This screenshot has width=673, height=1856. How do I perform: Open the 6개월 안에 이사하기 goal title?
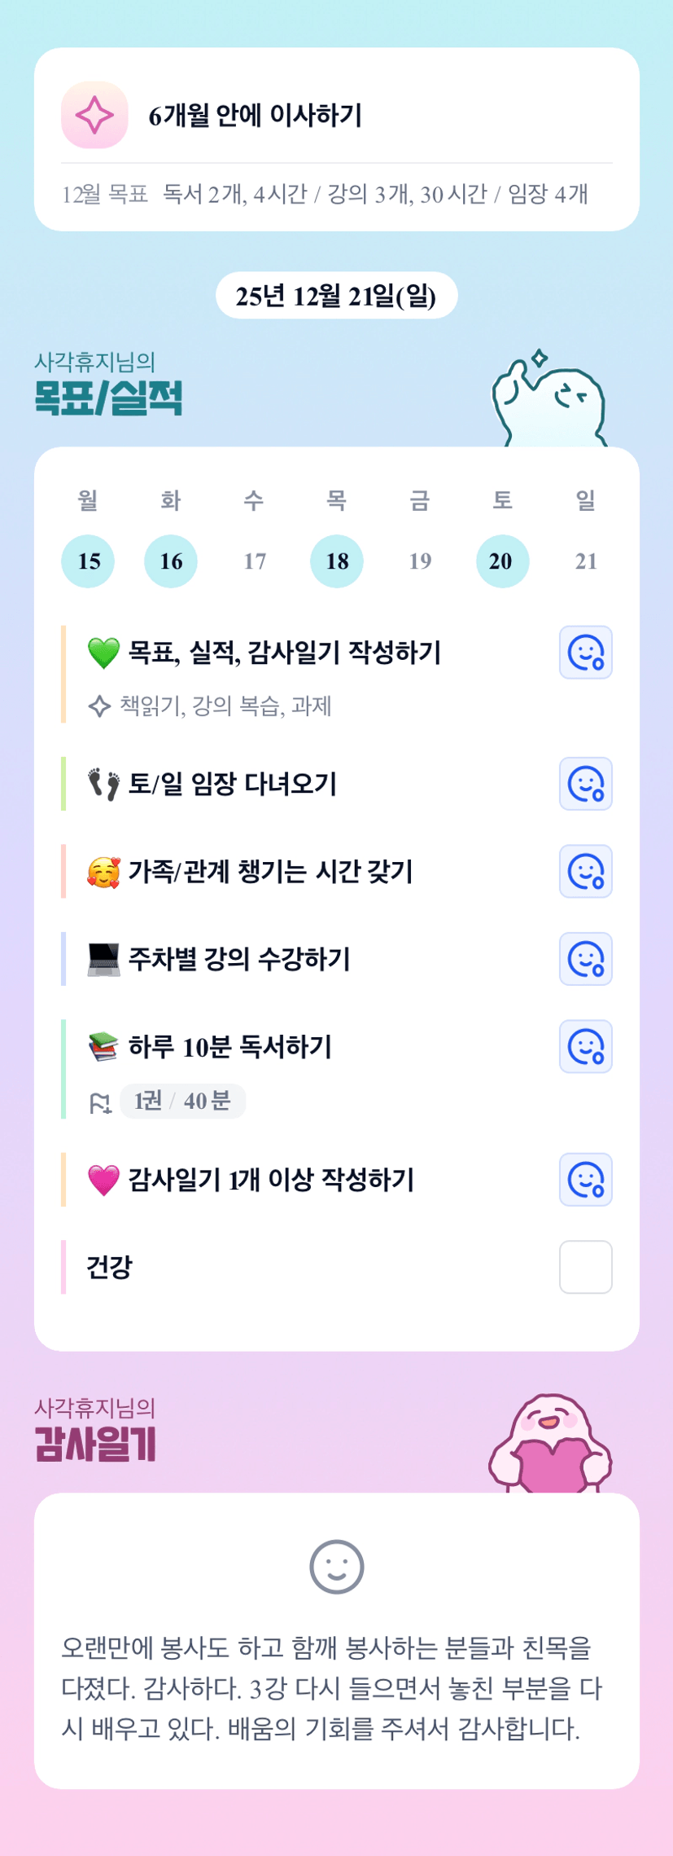click(x=255, y=116)
